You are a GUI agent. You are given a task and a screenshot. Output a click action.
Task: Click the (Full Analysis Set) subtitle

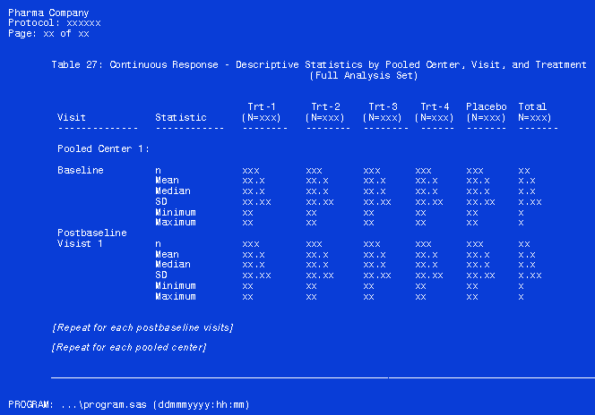[363, 76]
